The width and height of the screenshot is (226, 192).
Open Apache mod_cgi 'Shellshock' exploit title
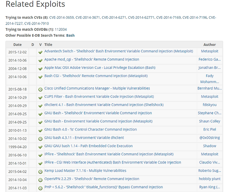[92, 59]
